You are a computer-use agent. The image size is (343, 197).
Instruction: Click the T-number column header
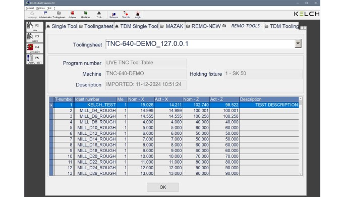(63, 100)
